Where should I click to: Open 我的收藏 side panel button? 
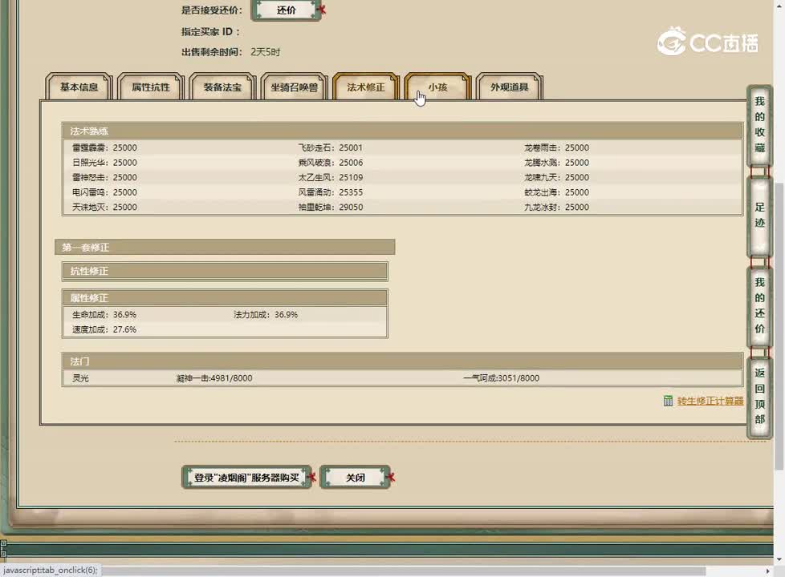[x=759, y=124]
